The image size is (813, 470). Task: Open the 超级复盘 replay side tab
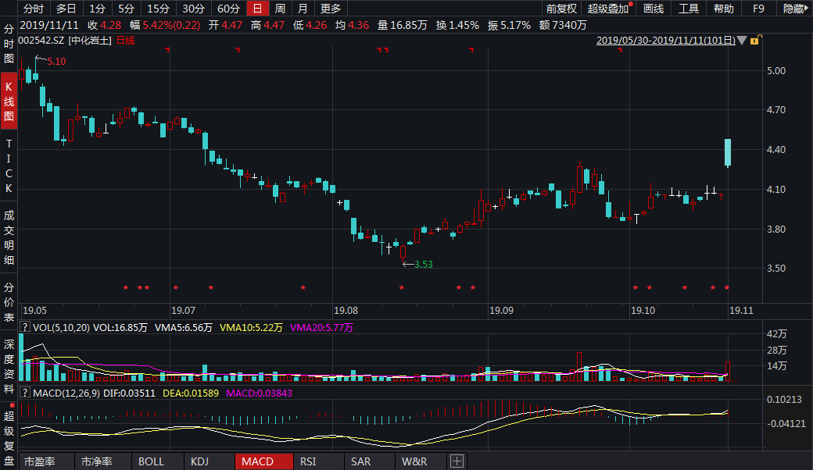point(9,437)
